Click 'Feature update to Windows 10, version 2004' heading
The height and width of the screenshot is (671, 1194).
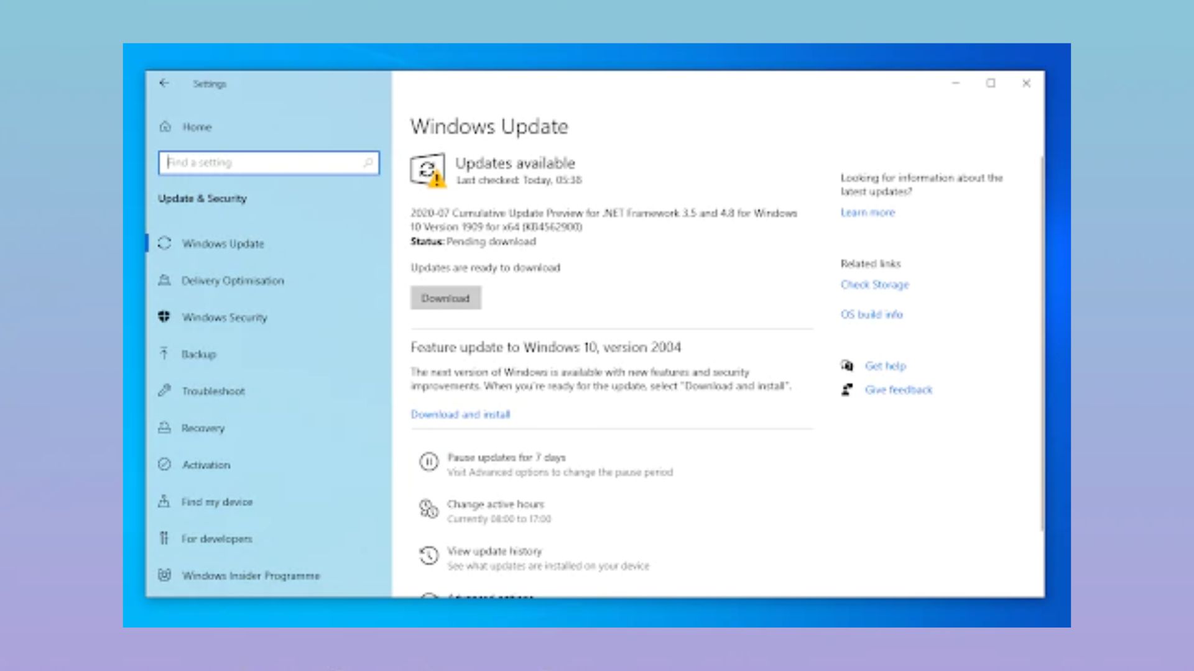pyautogui.click(x=545, y=347)
